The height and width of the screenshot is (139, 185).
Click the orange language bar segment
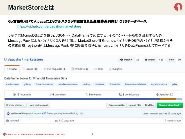168,99
